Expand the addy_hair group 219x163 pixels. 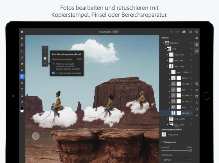tap(167, 61)
